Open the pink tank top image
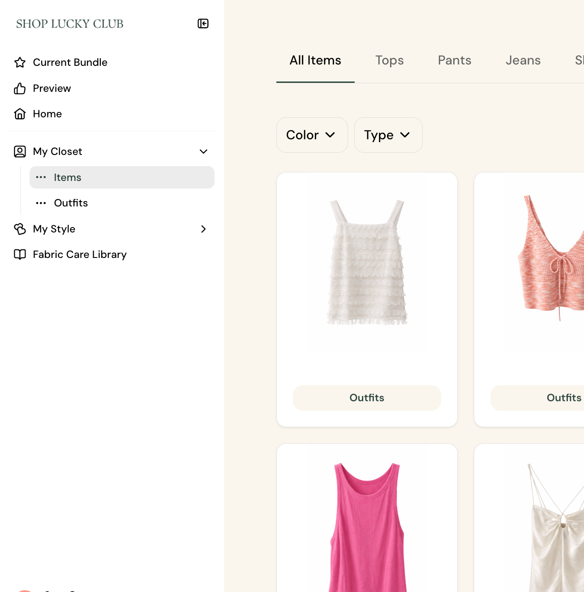 coord(367,527)
